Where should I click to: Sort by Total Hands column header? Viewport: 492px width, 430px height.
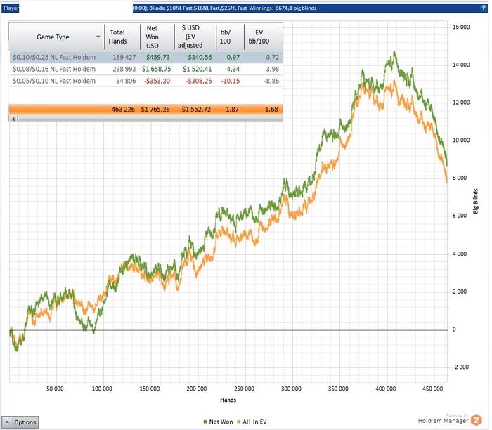pyautogui.click(x=122, y=37)
